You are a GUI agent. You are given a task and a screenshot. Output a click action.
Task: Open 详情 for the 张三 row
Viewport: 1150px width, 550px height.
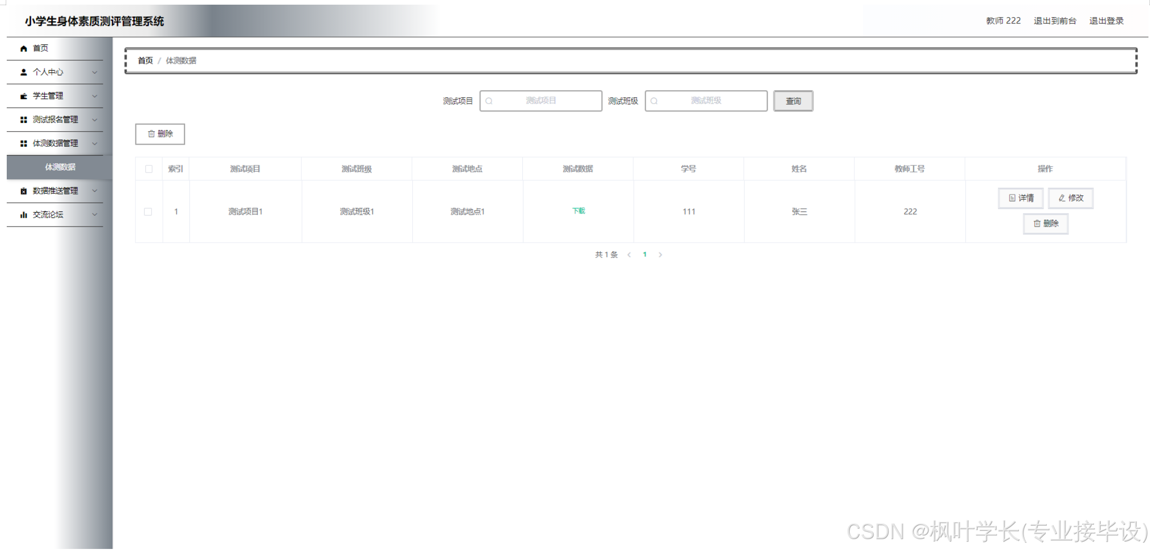click(x=1021, y=198)
